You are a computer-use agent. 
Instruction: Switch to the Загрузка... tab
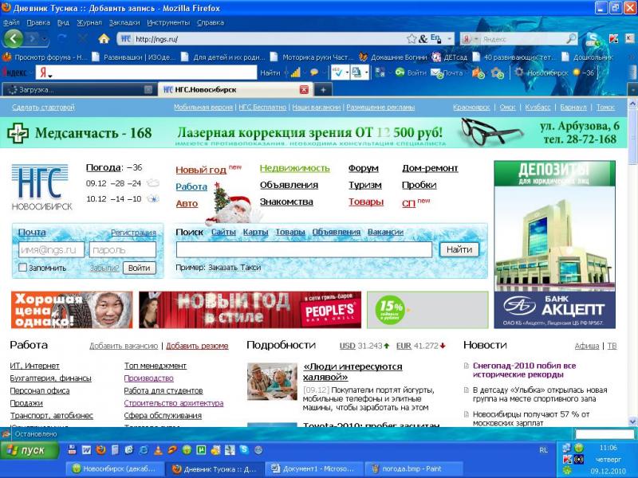79,90
